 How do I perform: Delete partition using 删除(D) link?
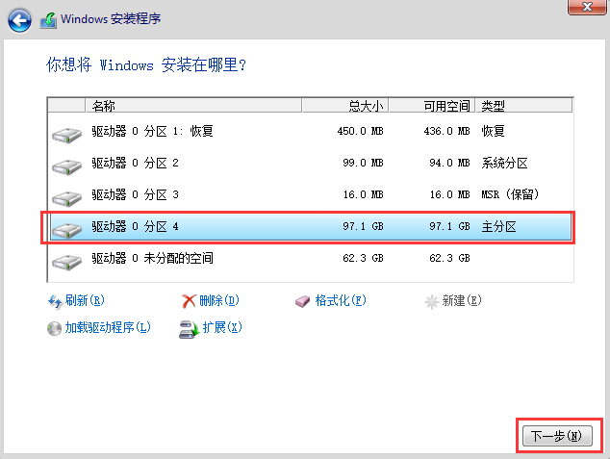click(219, 300)
